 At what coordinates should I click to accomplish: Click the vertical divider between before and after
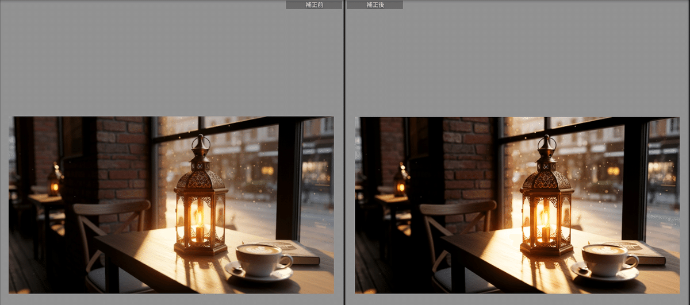344,152
